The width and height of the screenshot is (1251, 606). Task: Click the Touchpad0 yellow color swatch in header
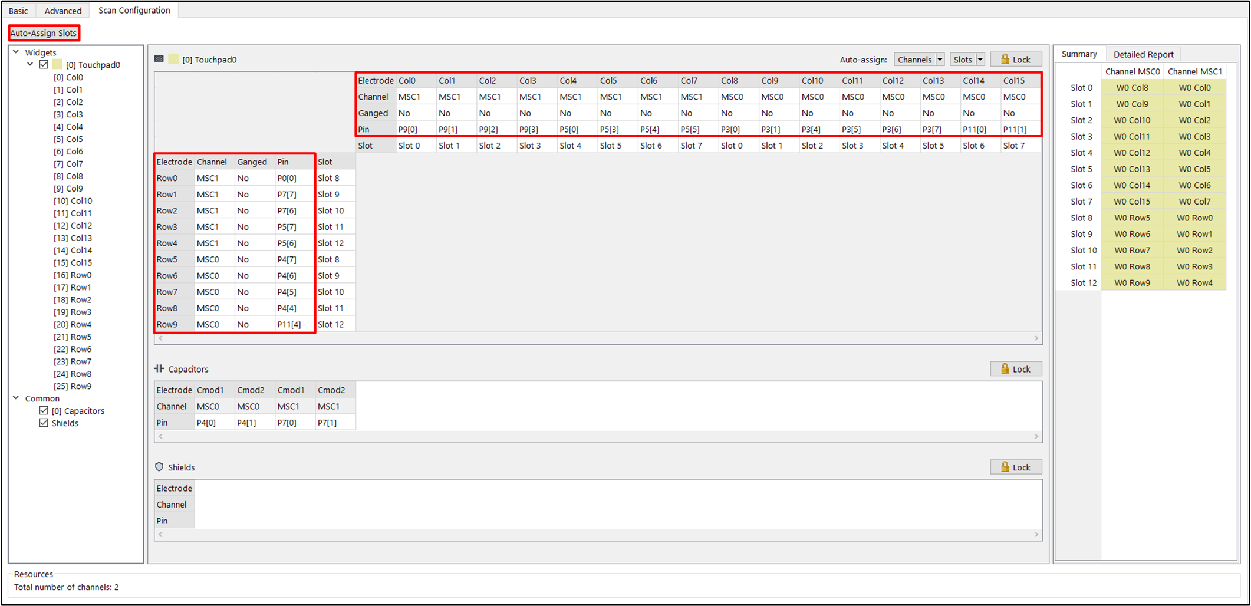tap(174, 59)
